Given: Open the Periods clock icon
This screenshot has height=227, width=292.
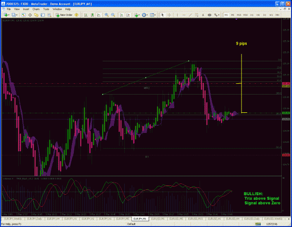Looking at the screenshot, I should click(144, 15).
